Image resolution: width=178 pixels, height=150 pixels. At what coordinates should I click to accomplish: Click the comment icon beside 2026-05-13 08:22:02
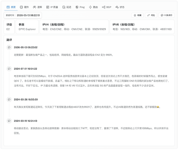(9, 47)
